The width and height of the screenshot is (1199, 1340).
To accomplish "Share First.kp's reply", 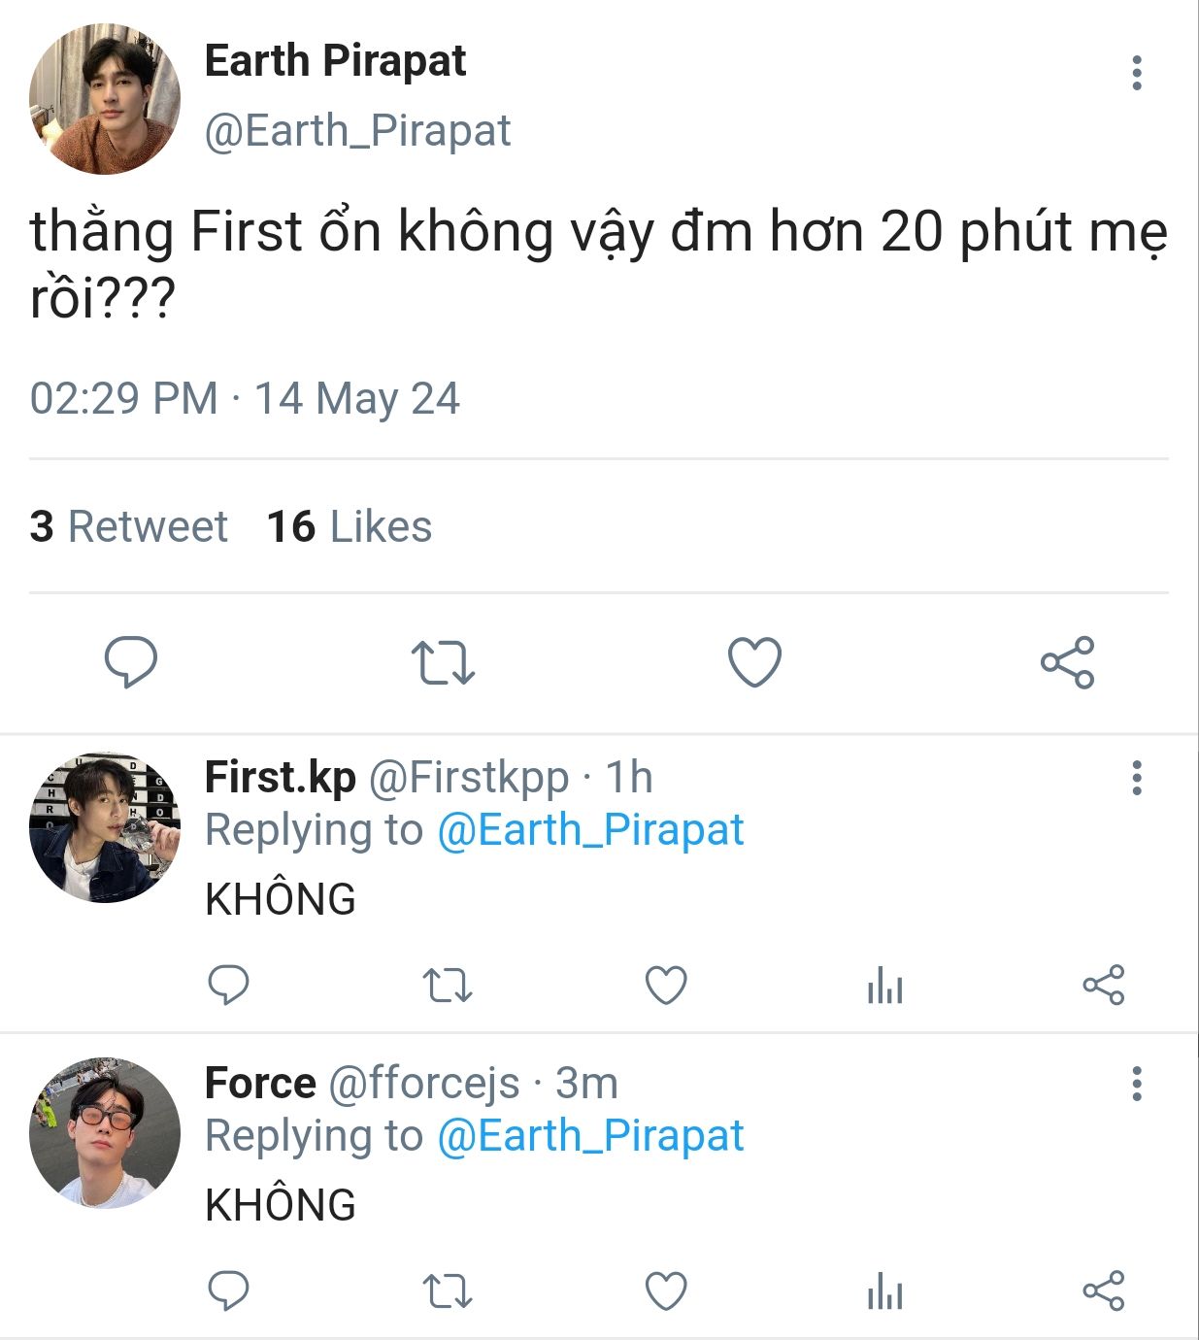I will pyautogui.click(x=1103, y=986).
